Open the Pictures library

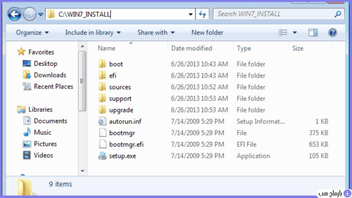45,144
